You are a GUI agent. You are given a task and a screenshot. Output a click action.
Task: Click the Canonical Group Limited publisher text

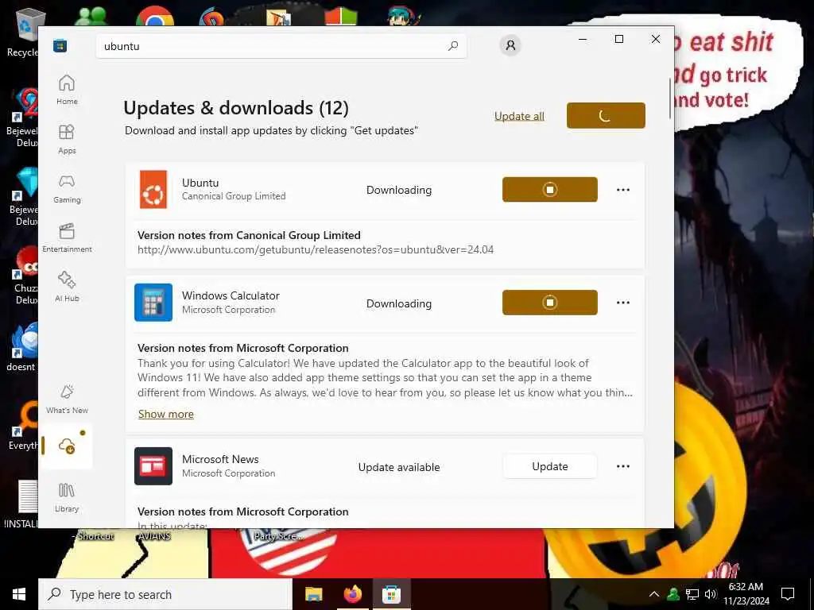tap(234, 196)
